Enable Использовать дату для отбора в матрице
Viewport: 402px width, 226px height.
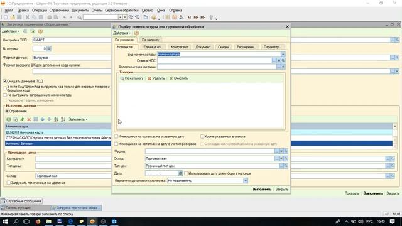(186, 173)
